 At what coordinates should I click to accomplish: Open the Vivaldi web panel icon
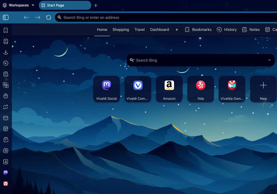(6, 184)
